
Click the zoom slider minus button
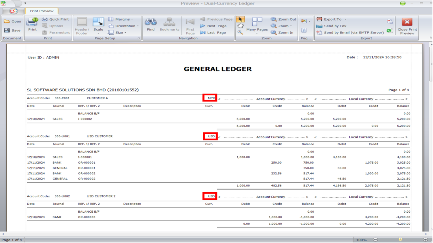[x=375, y=240]
